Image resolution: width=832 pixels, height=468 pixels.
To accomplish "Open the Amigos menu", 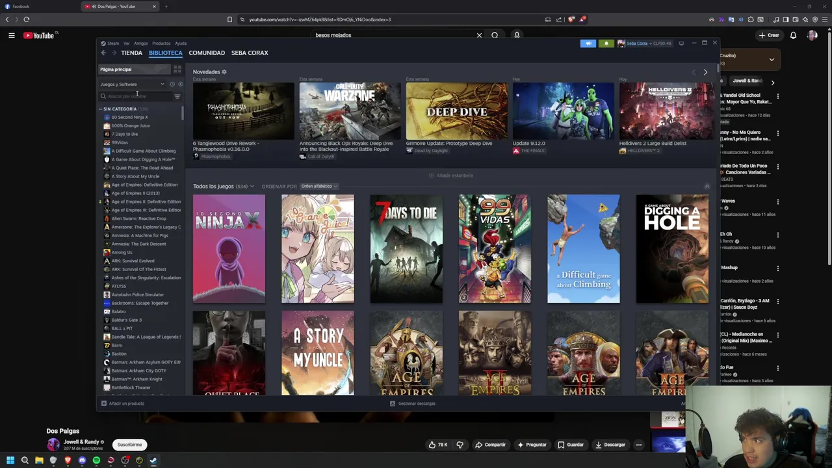I will click(x=141, y=44).
